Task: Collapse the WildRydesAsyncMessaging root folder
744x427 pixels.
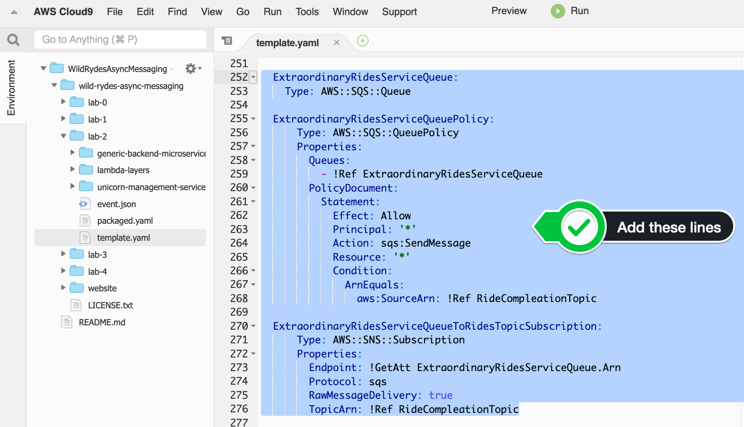Action: click(43, 69)
